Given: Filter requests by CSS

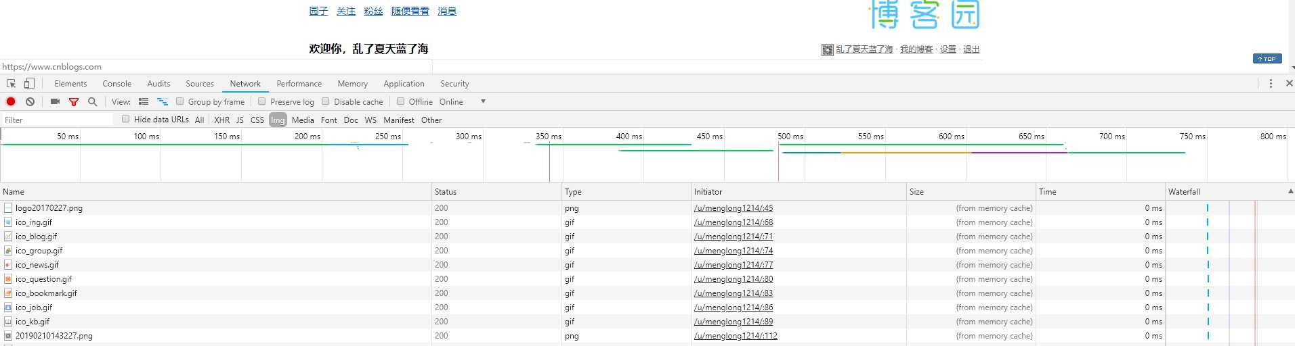Looking at the screenshot, I should tap(257, 120).
